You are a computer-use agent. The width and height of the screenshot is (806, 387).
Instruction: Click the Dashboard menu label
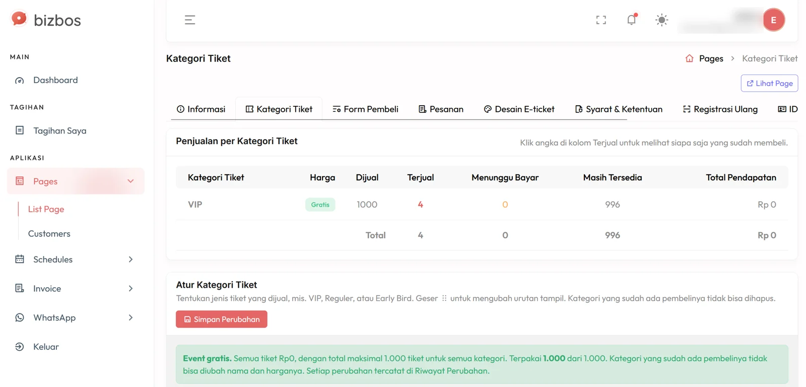55,80
